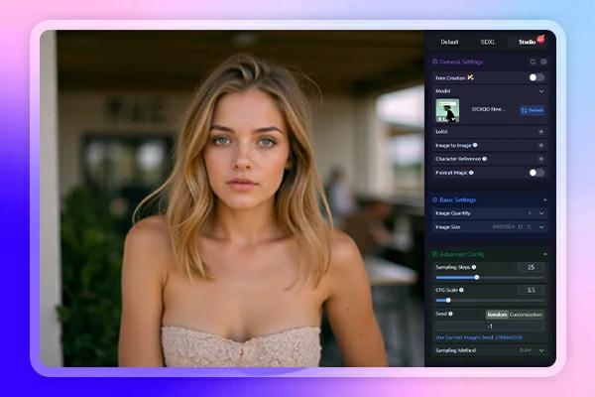
Task: Click the info icon next to Sampling Steps
Action: click(474, 267)
